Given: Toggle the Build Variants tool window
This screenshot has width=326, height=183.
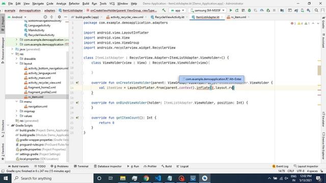Looking at the screenshot, I should [18, 166].
